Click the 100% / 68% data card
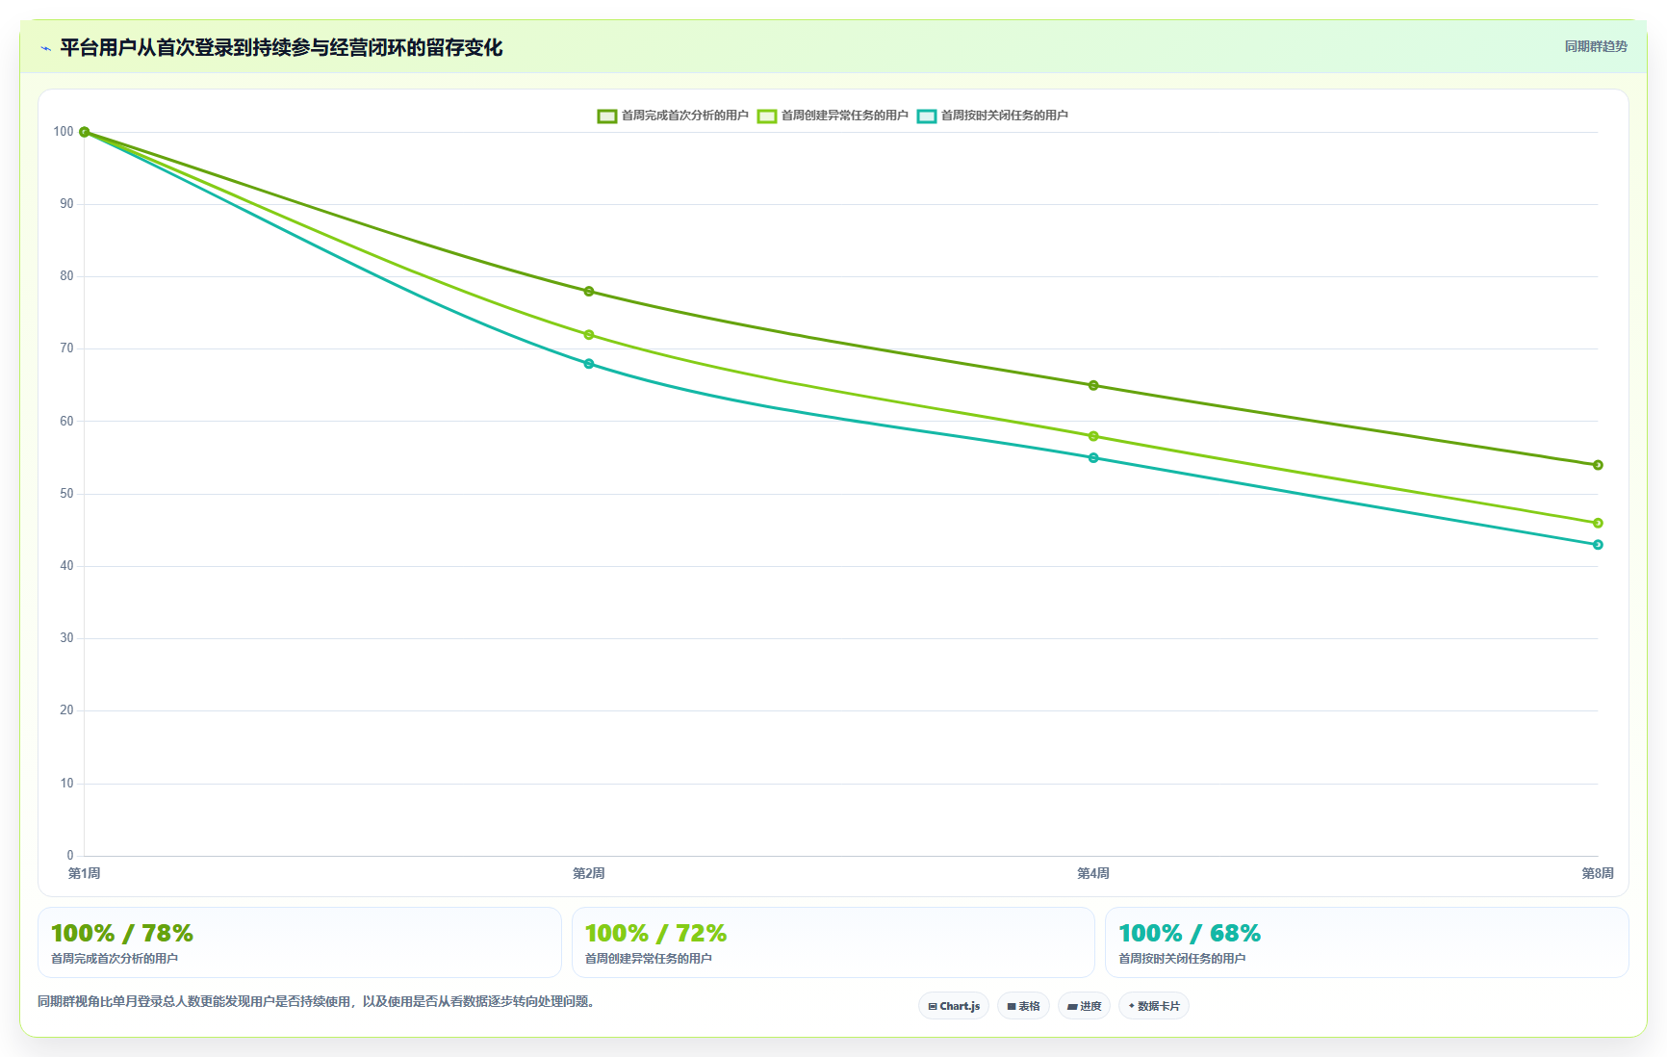 pos(1367,942)
